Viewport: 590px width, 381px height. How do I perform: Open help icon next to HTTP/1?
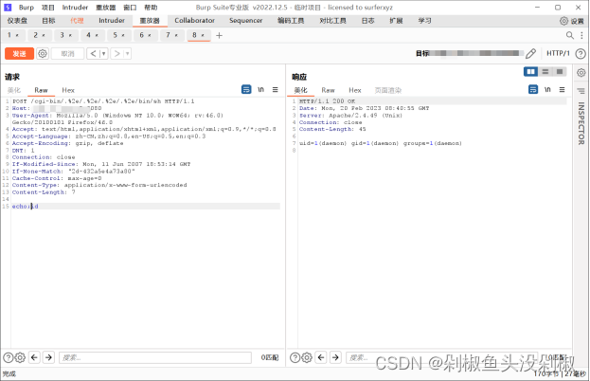581,53
